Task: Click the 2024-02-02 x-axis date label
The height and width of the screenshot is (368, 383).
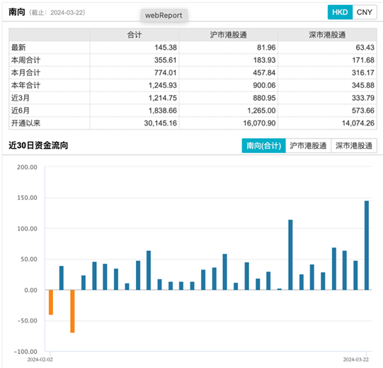Action: tap(40, 359)
